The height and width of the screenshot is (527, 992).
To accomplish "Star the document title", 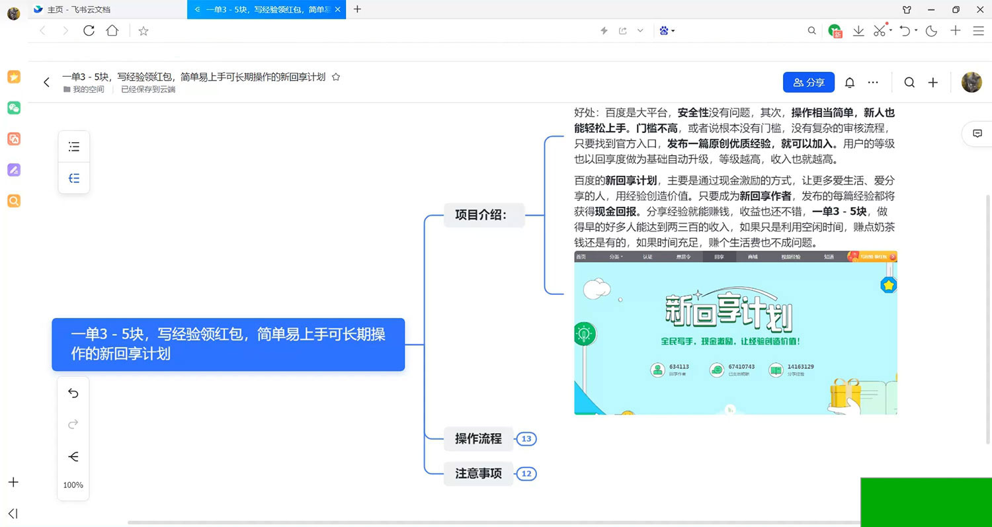I will [335, 77].
